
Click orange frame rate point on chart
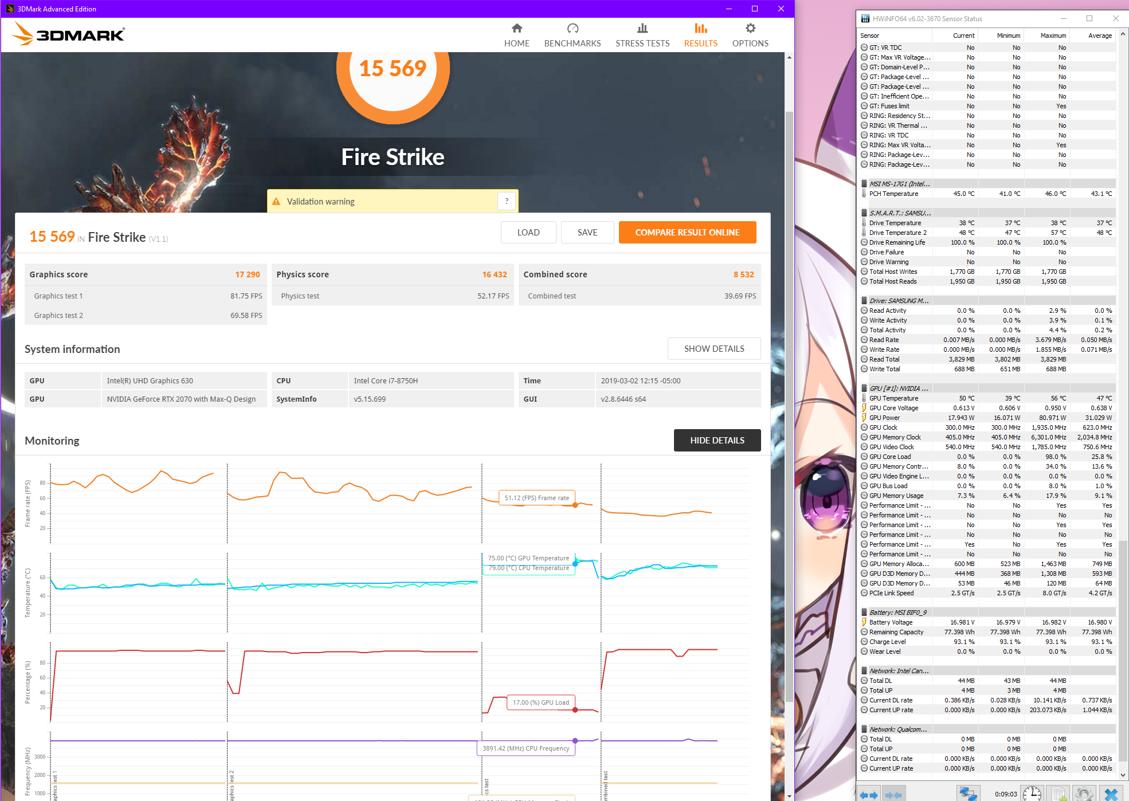click(575, 505)
